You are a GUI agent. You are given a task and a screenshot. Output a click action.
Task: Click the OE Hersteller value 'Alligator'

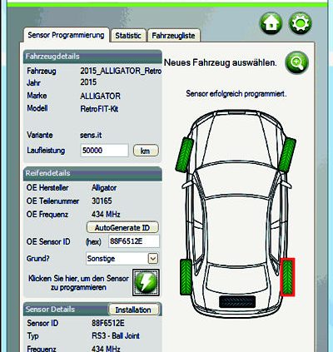[104, 188]
